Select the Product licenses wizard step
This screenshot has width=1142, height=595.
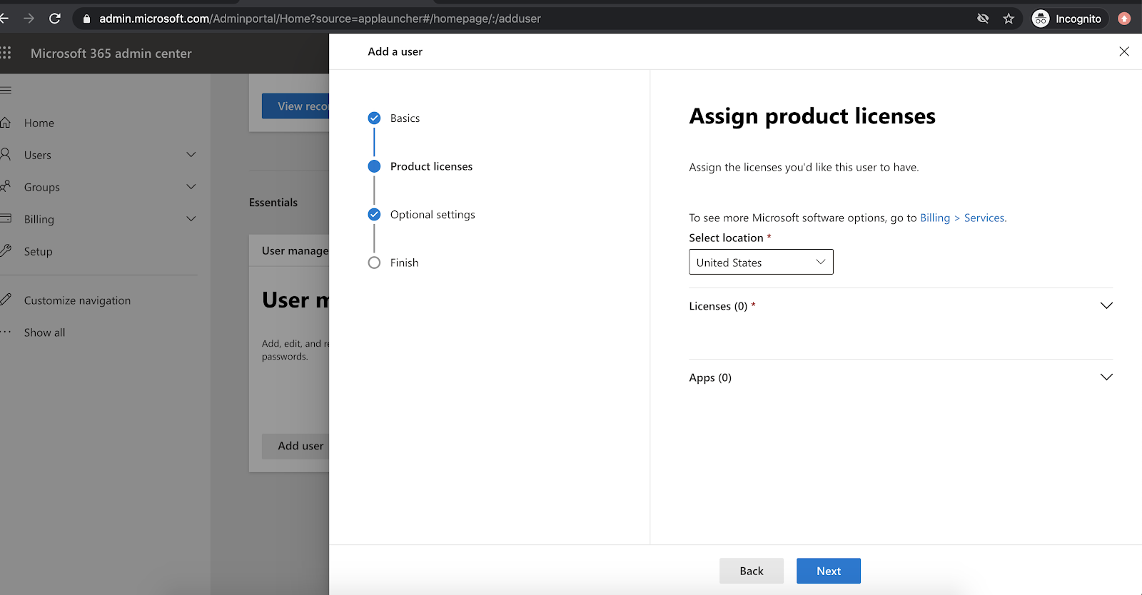(x=431, y=166)
